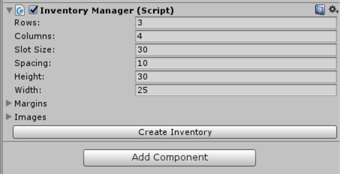Image resolution: width=340 pixels, height=174 pixels.
Task: Click the Slot Size property label
Action: coord(35,49)
